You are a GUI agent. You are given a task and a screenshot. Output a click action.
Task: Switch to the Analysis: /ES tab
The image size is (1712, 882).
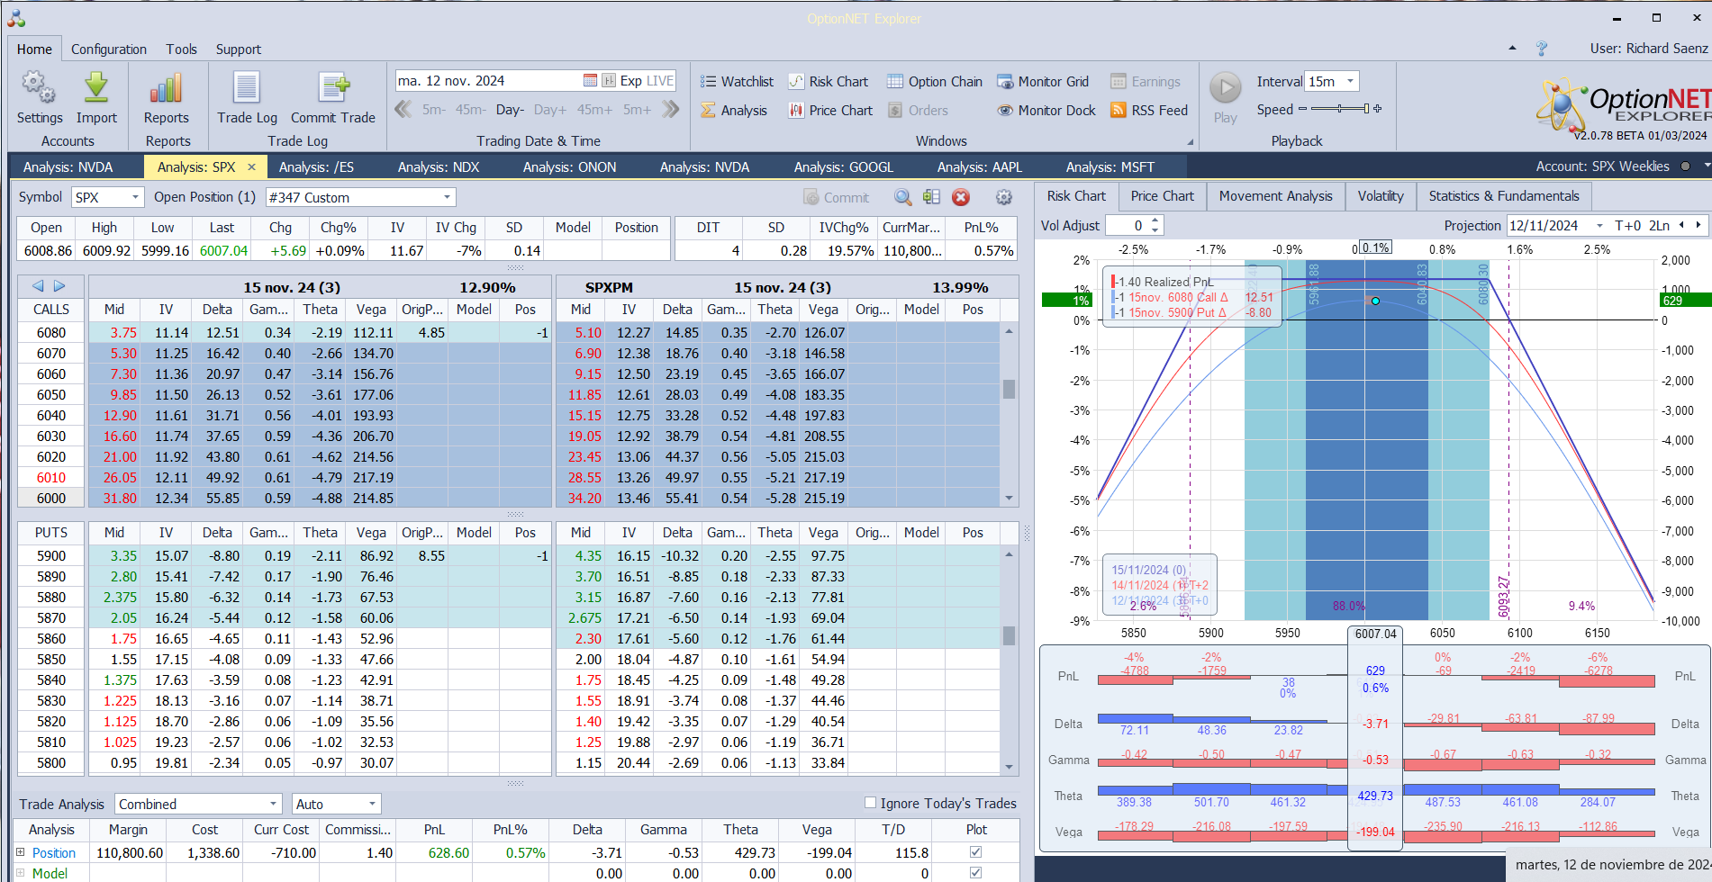pos(316,167)
